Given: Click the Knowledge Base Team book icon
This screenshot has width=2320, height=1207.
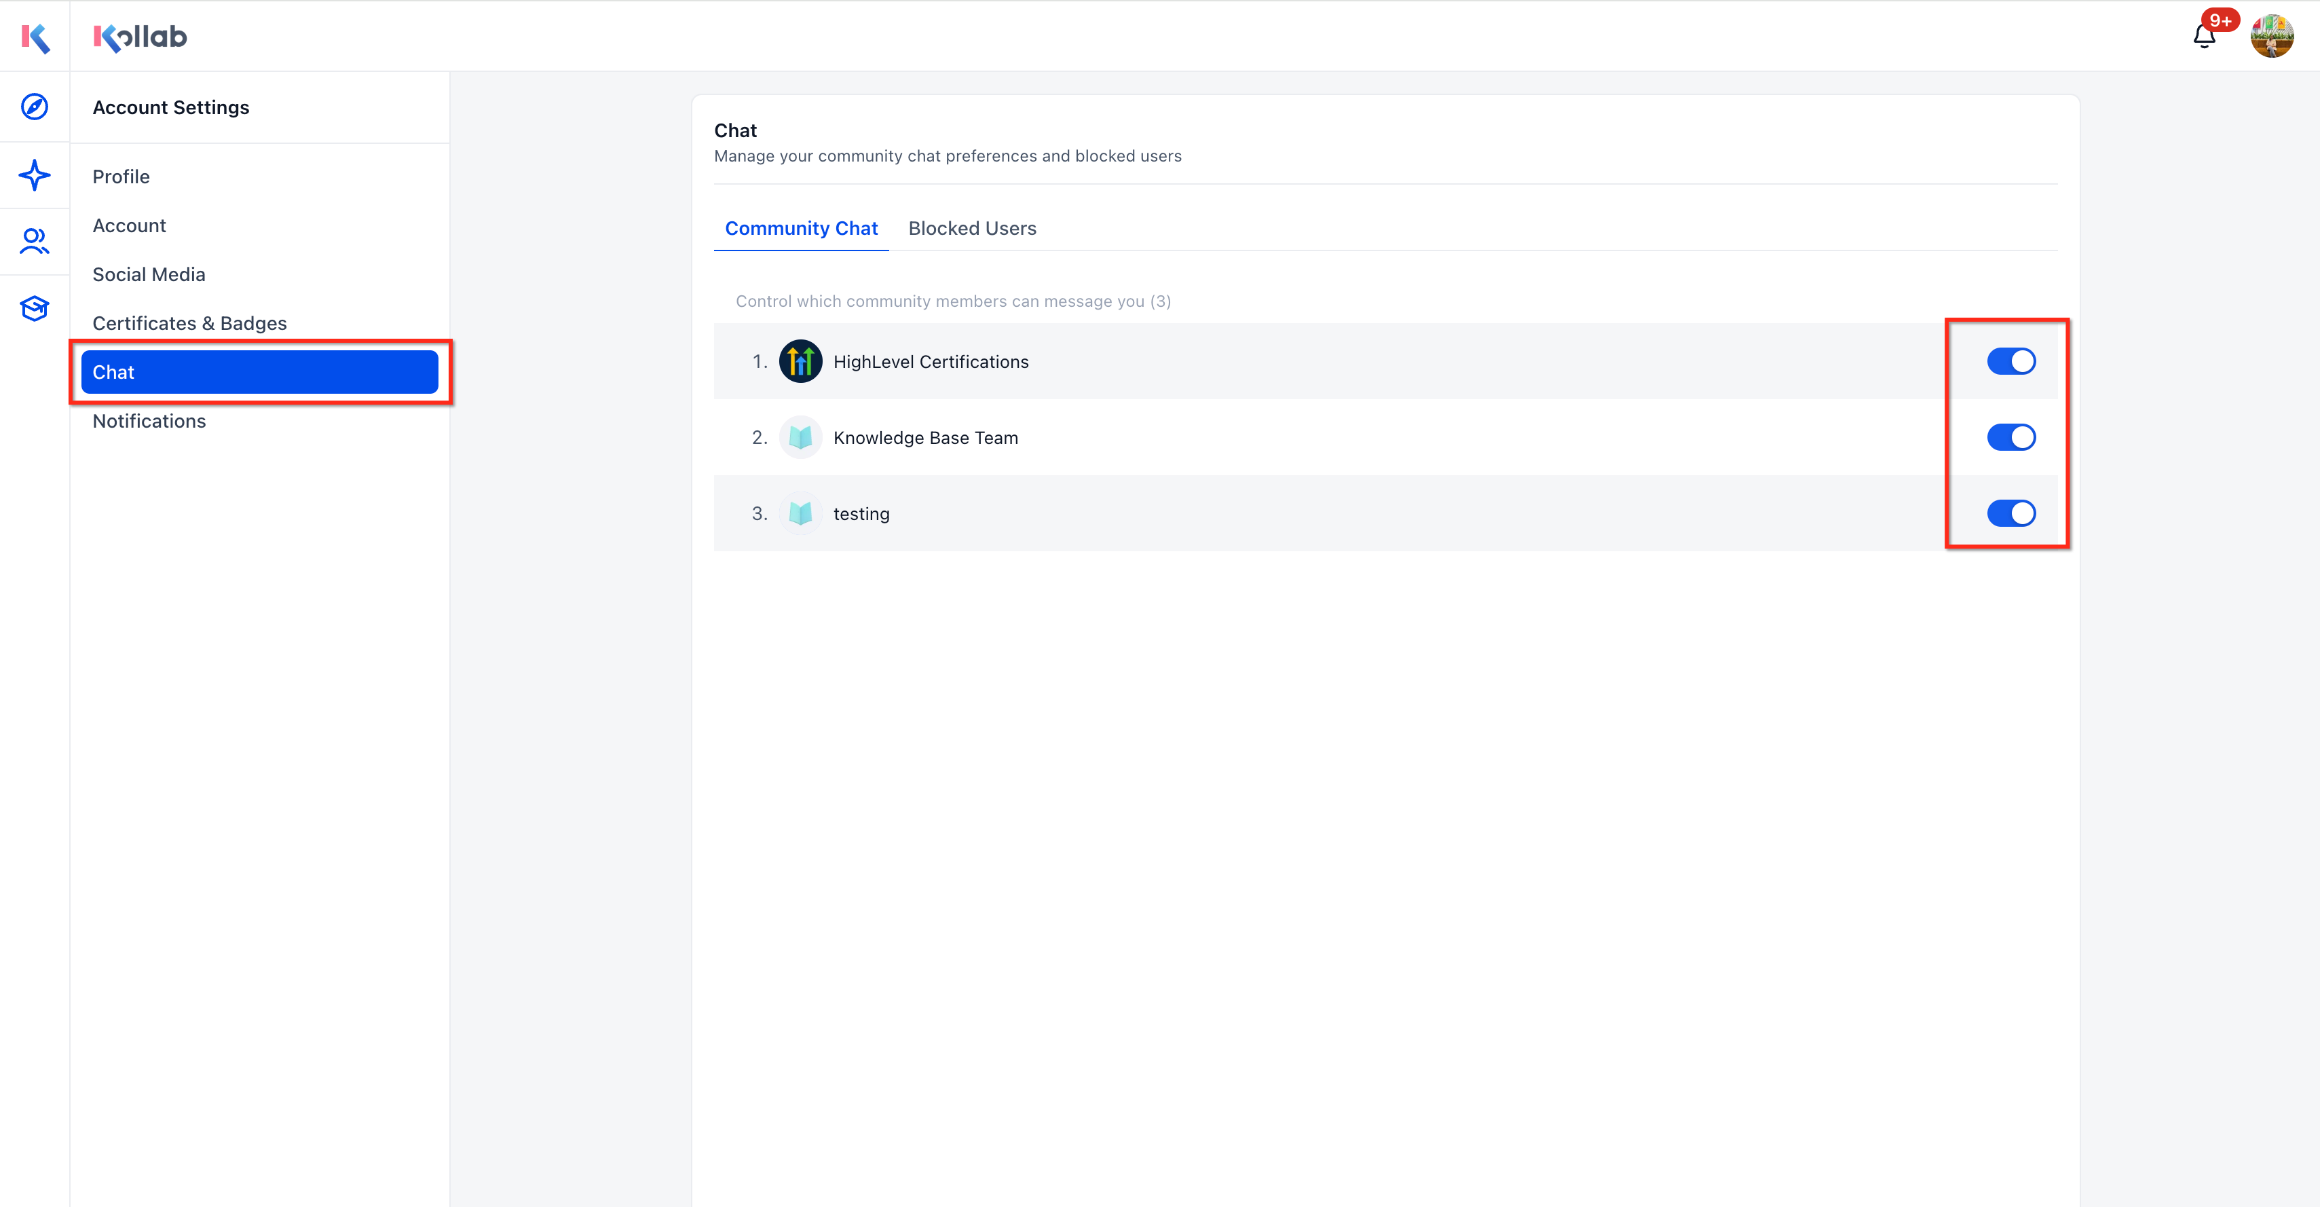Looking at the screenshot, I should [800, 438].
